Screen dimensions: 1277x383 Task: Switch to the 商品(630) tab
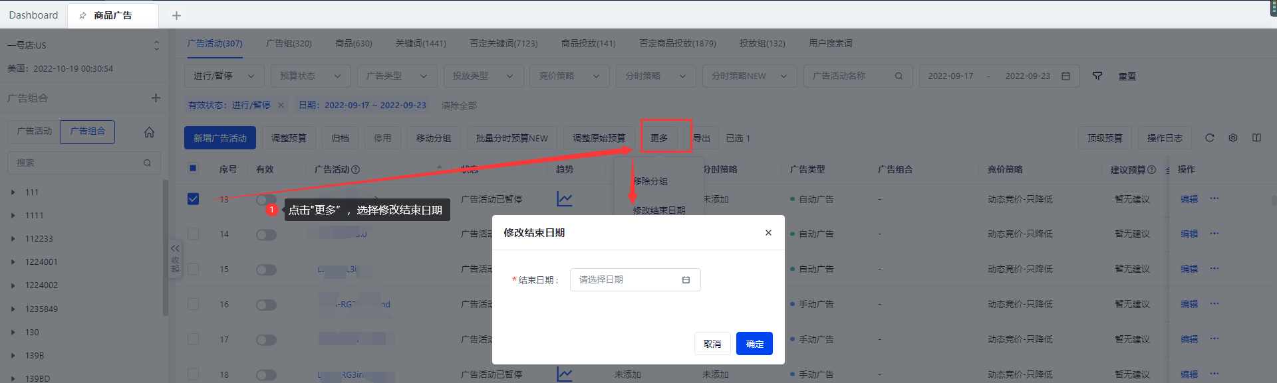(354, 43)
